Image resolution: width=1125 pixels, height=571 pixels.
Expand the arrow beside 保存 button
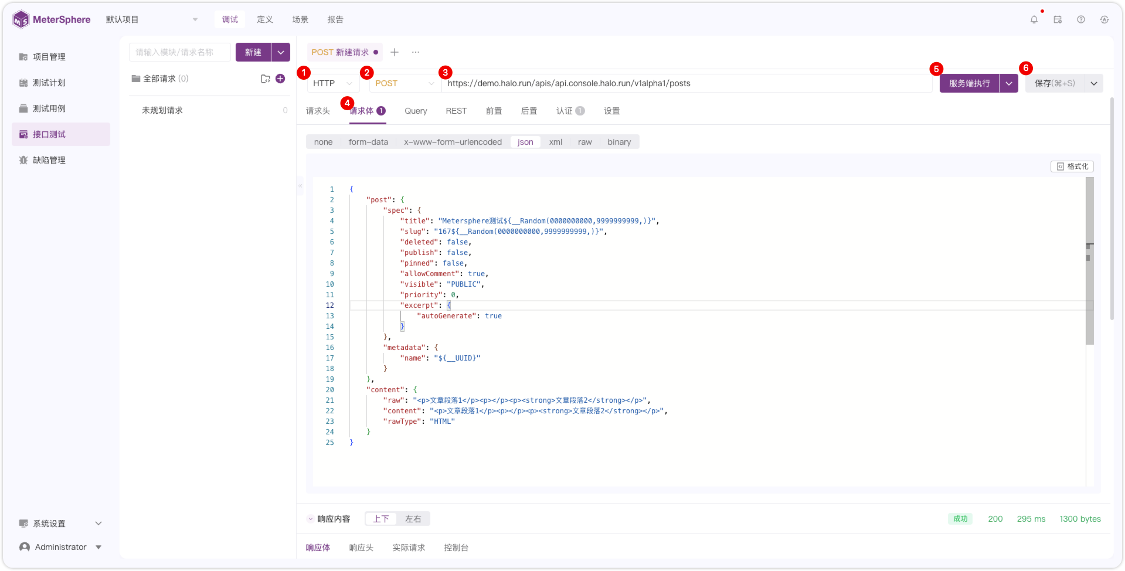pyautogui.click(x=1094, y=83)
